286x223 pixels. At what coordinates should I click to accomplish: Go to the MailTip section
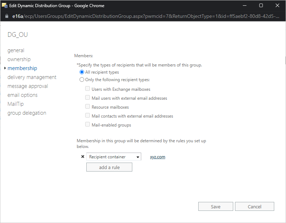tap(15, 104)
